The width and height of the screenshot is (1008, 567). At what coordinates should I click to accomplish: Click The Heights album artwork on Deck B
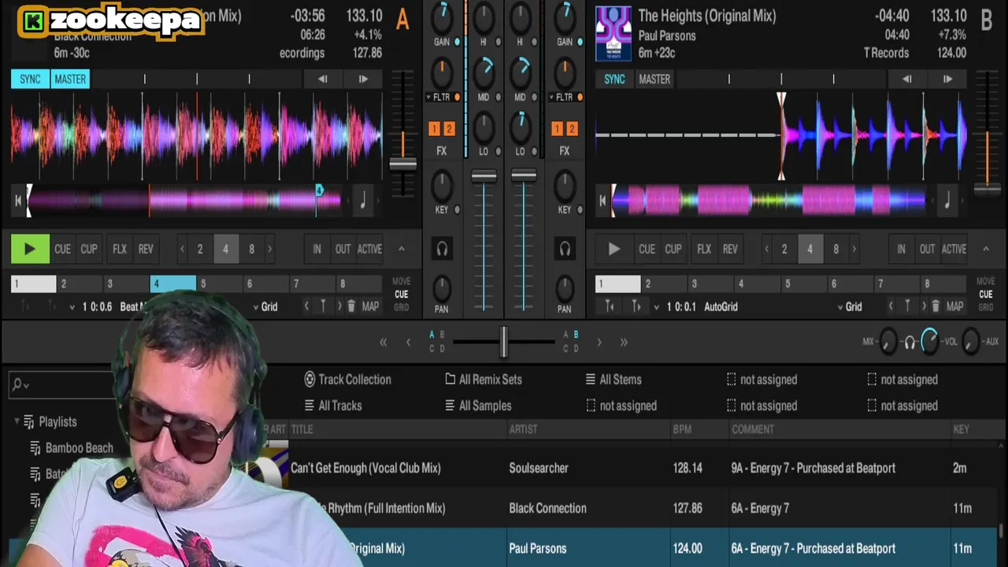(x=613, y=34)
